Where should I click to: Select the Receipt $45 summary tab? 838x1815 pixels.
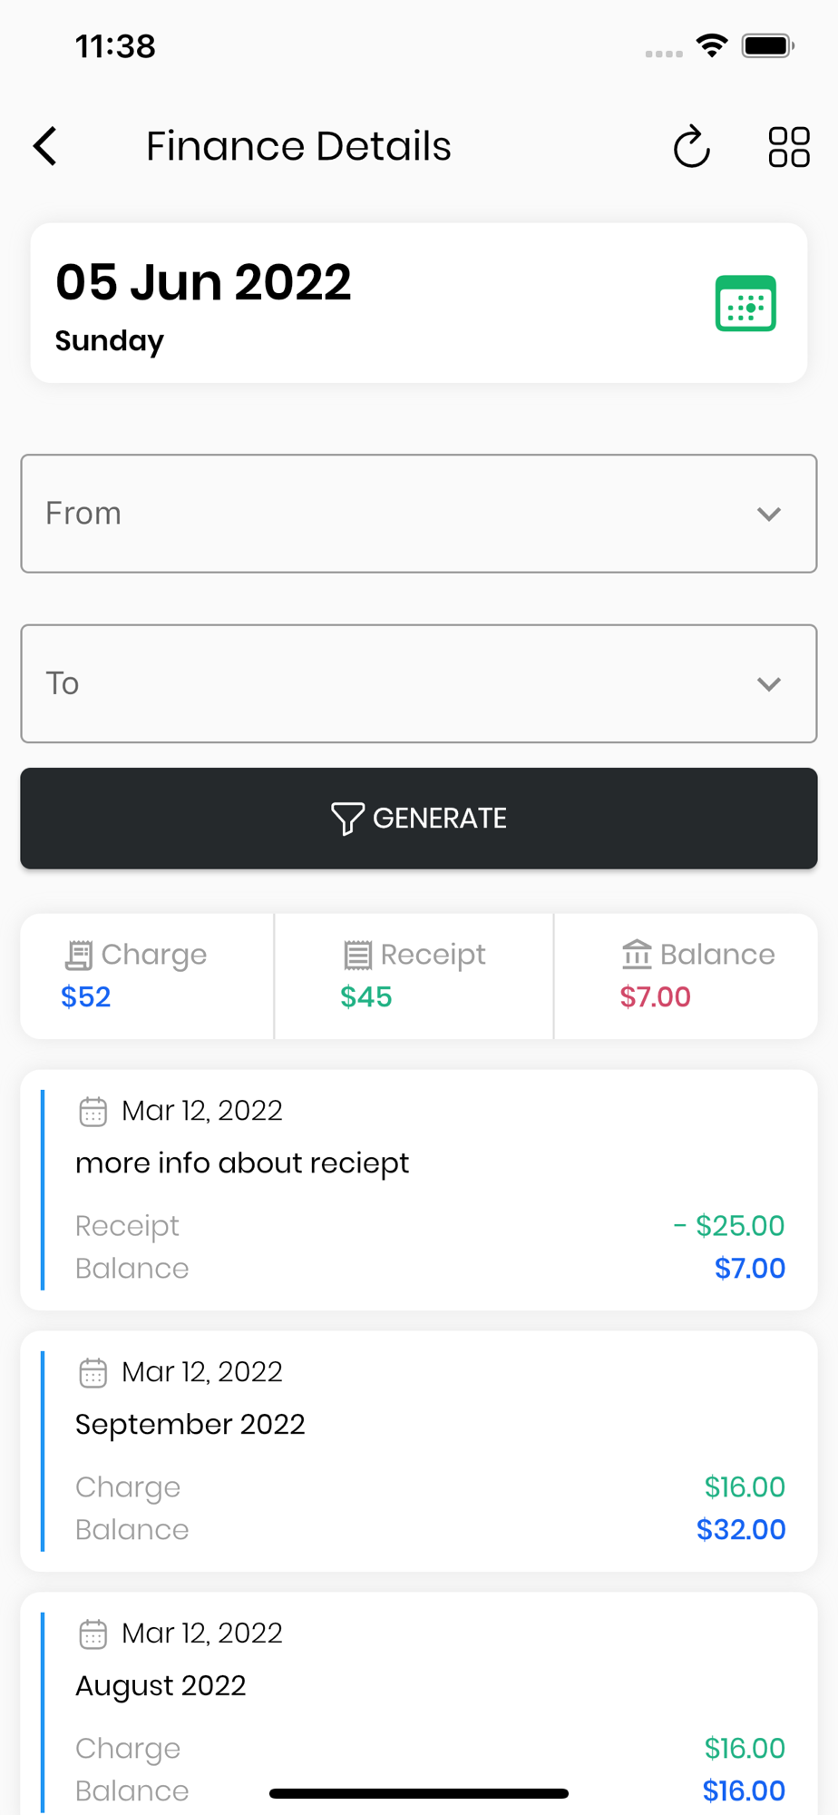[x=414, y=976]
